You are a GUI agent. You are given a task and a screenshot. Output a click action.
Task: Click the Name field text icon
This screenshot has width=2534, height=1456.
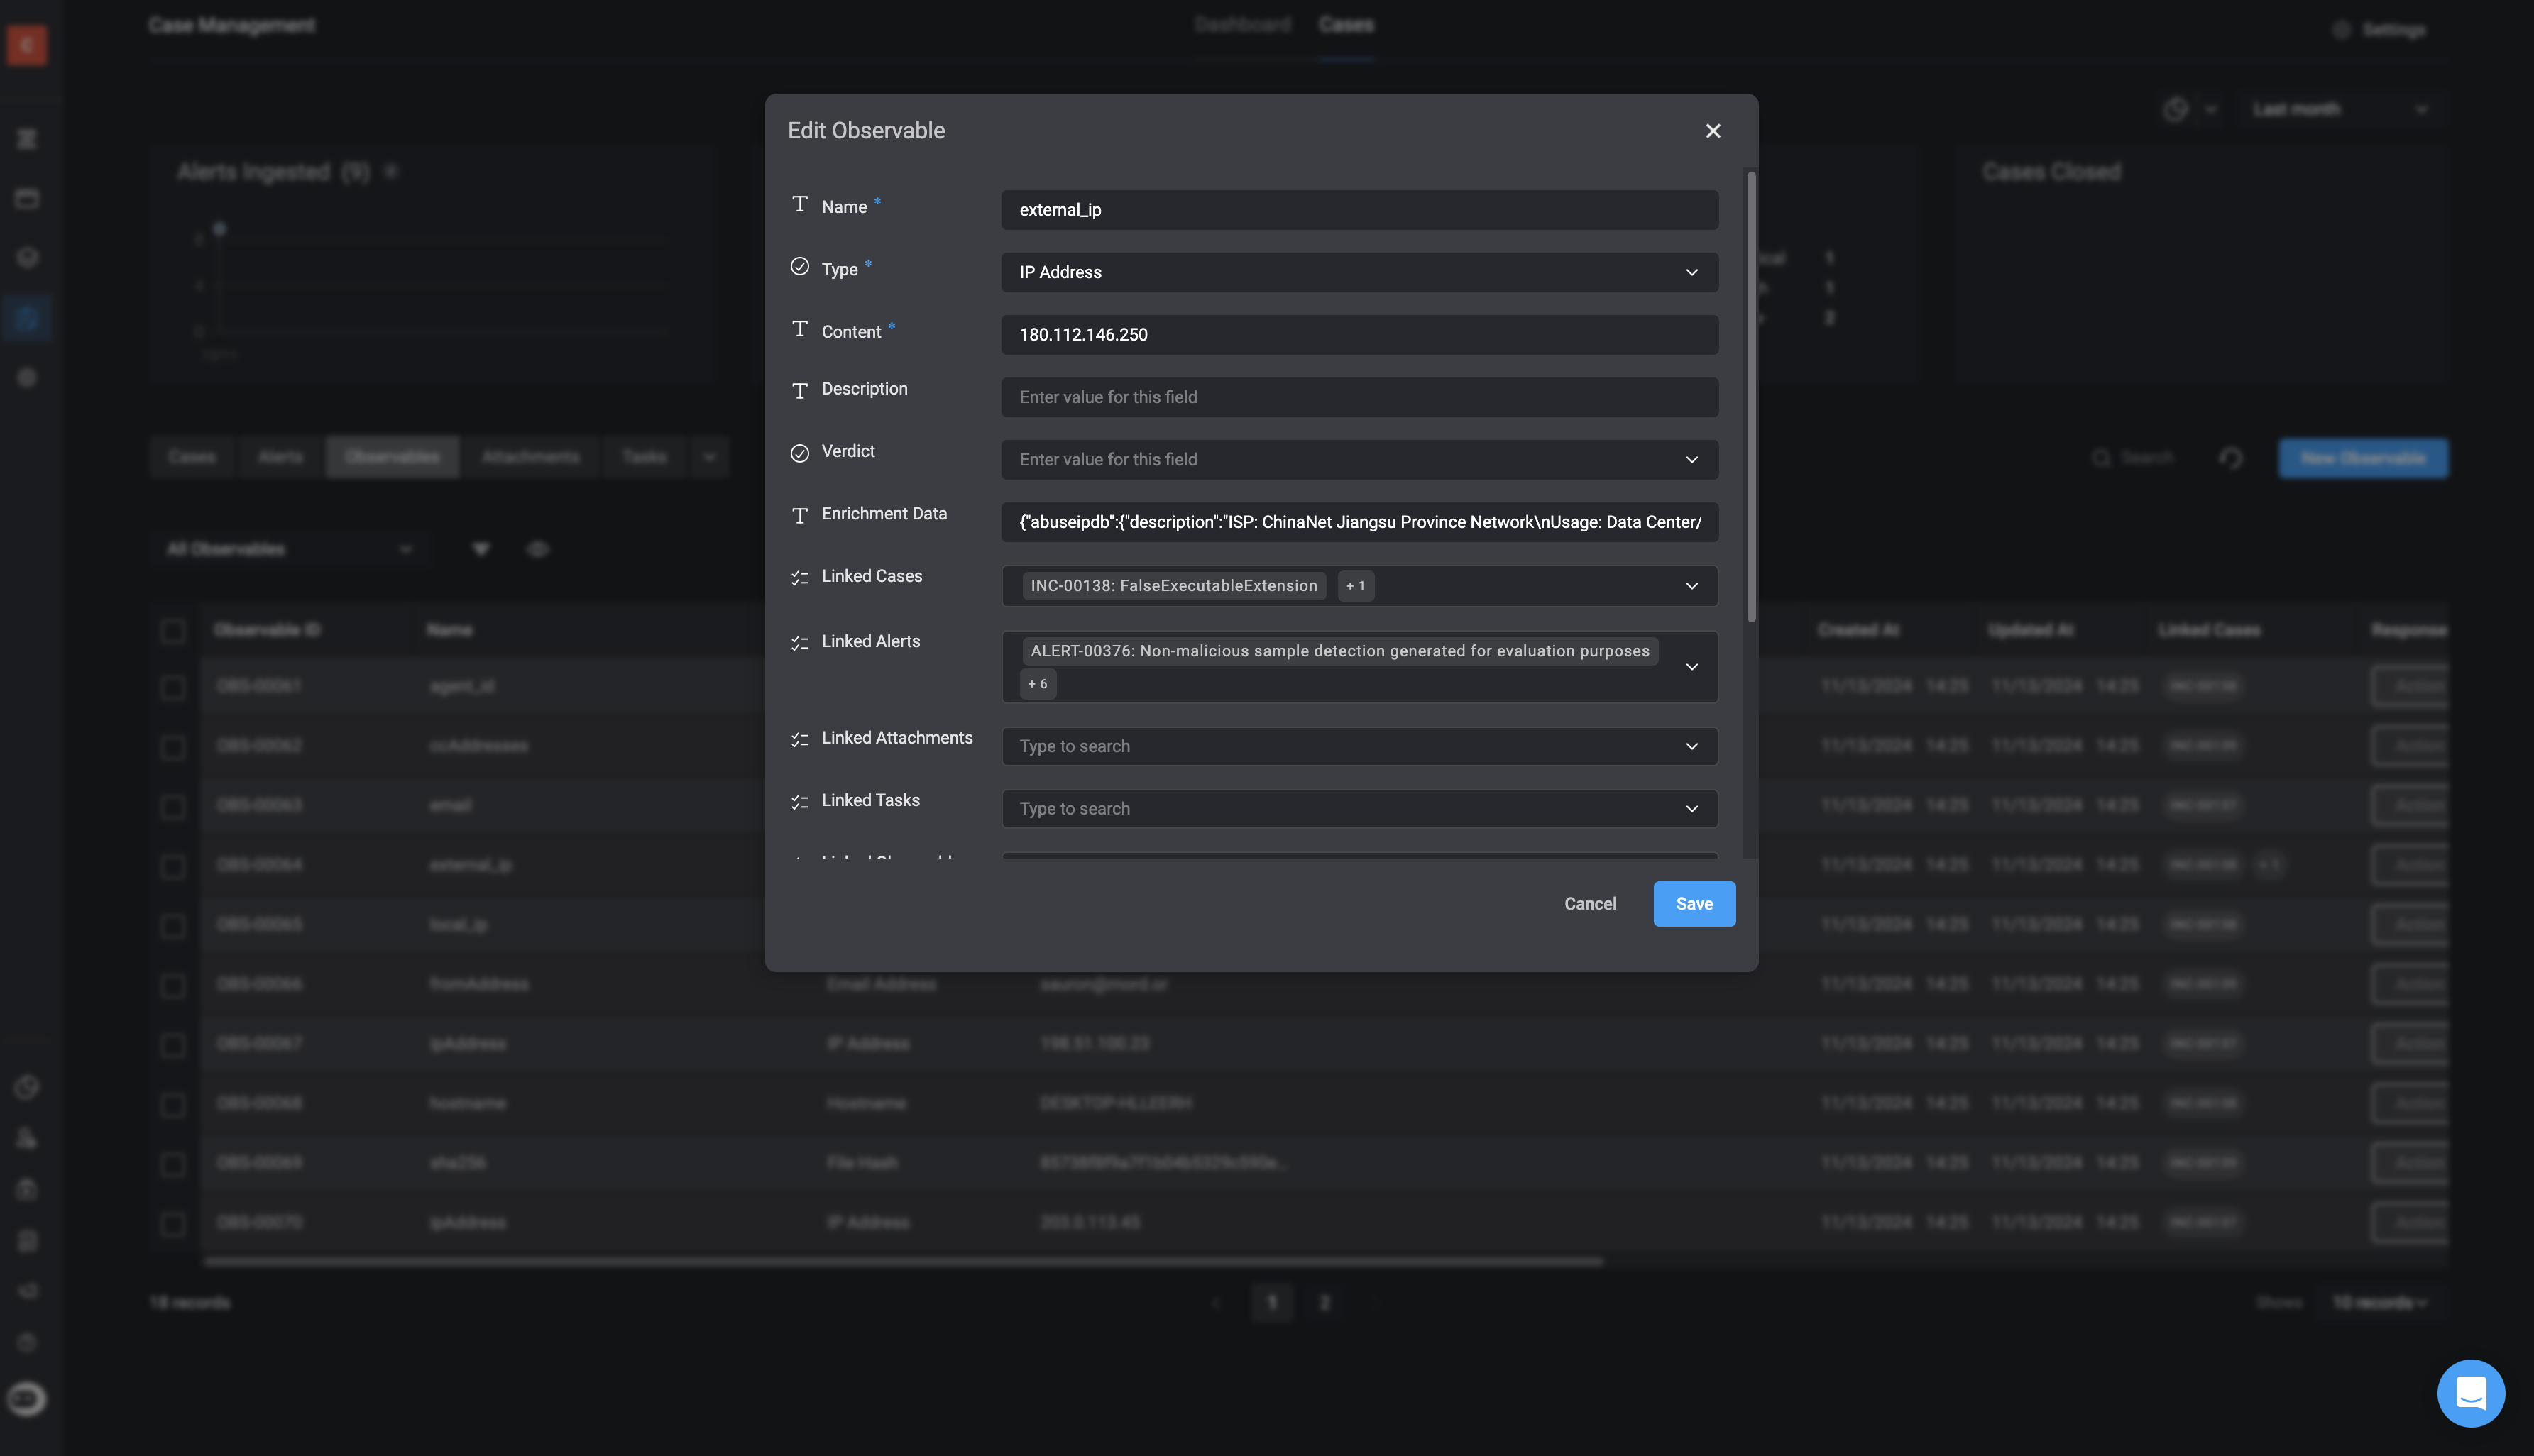click(799, 205)
